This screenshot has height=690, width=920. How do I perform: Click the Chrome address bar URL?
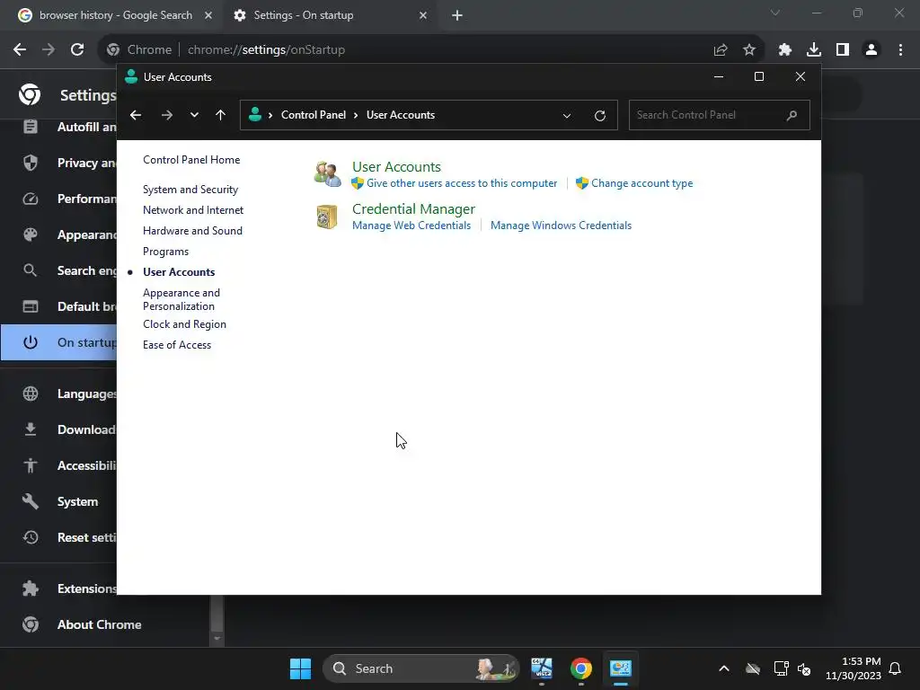coord(266,50)
